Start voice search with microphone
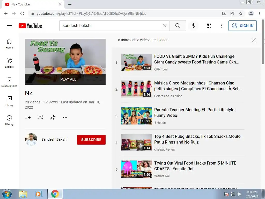Screen dimensions: 265x199 [193, 26]
